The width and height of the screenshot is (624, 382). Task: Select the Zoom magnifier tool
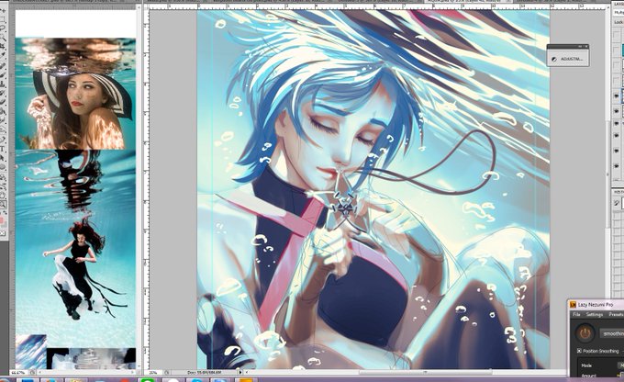3,205
